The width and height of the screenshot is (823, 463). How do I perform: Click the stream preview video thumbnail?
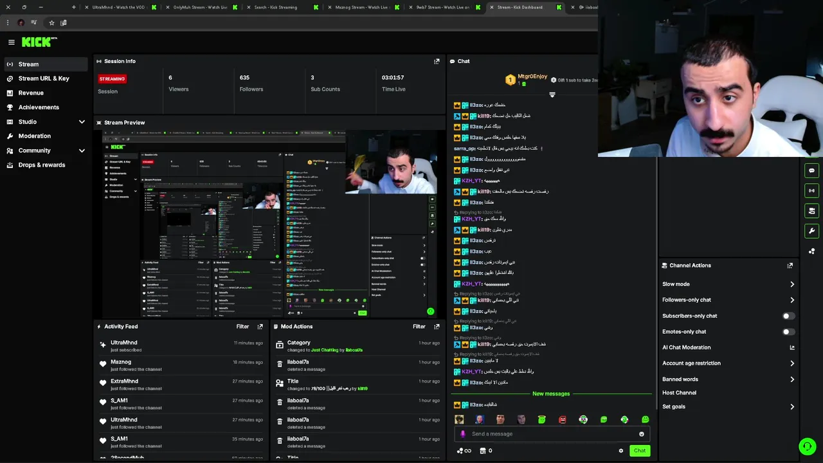click(x=269, y=224)
